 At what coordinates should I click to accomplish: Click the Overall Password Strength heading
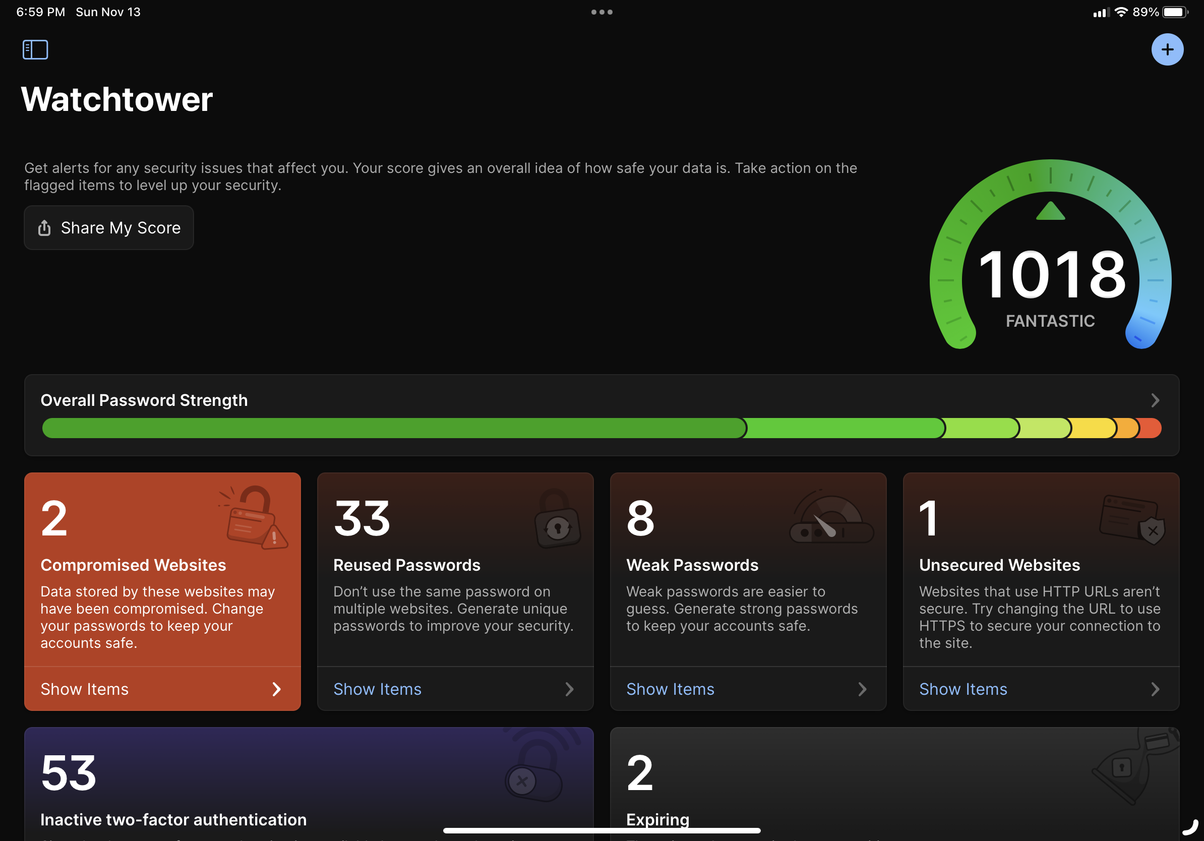click(x=144, y=400)
